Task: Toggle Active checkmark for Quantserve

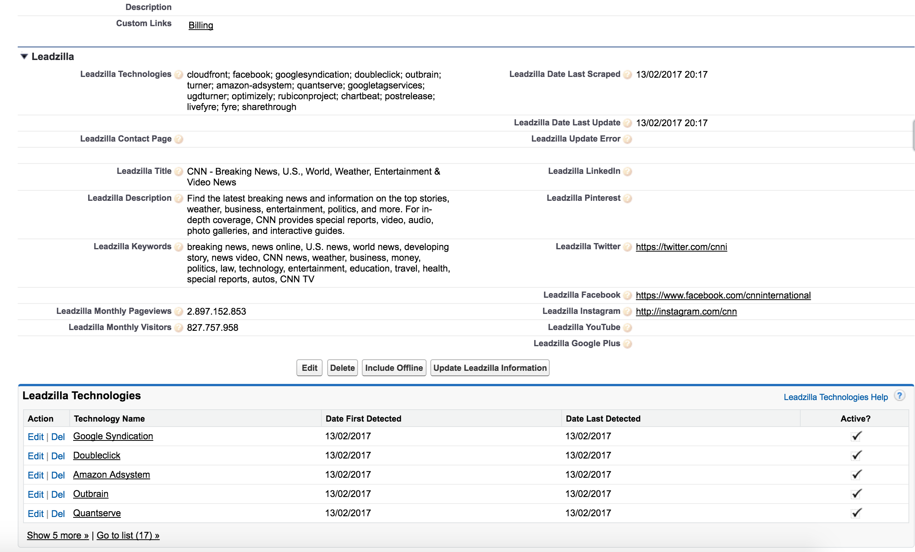Action: pyautogui.click(x=856, y=513)
